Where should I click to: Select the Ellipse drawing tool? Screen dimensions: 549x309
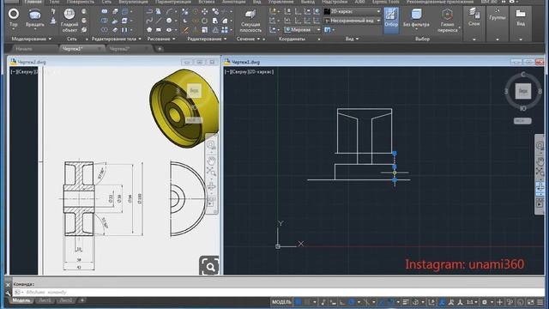(169, 30)
